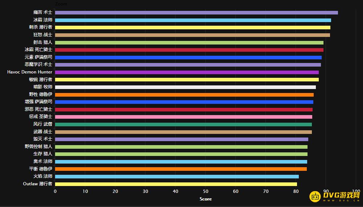Click the blue 增强 萨满祭司 bar
Viewport: 363px width, 207px height.
pyautogui.click(x=184, y=102)
